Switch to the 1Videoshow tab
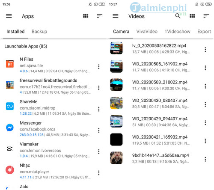 coord(177,32)
